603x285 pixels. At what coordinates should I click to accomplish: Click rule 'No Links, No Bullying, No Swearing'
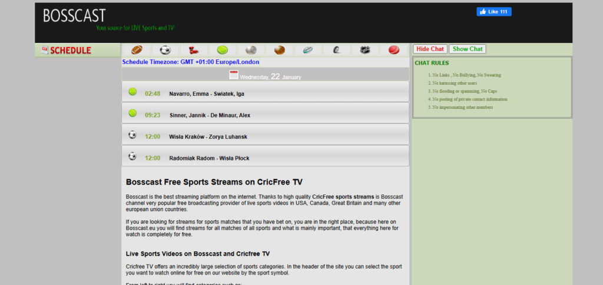pos(466,75)
